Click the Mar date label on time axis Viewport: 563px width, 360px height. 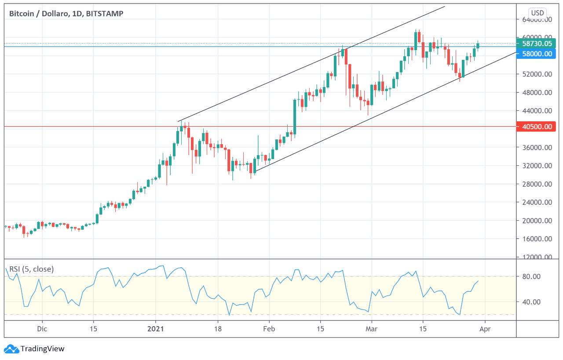coord(372,329)
